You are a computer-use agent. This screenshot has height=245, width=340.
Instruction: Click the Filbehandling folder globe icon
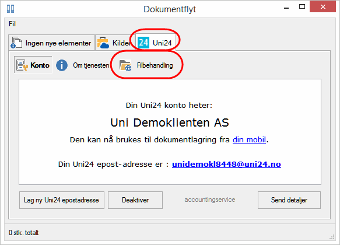(x=125, y=65)
